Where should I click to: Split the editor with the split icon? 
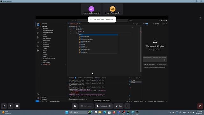[x=137, y=24]
